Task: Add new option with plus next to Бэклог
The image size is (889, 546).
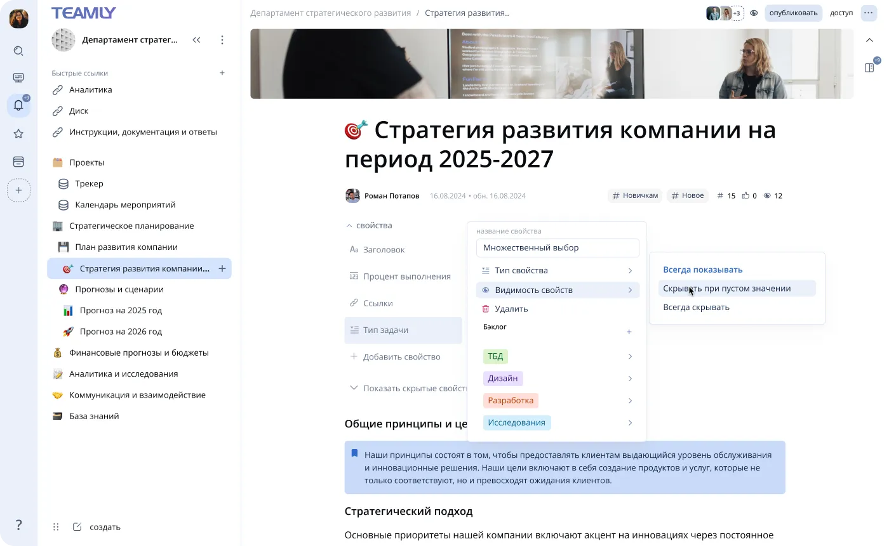Action: tap(629, 332)
